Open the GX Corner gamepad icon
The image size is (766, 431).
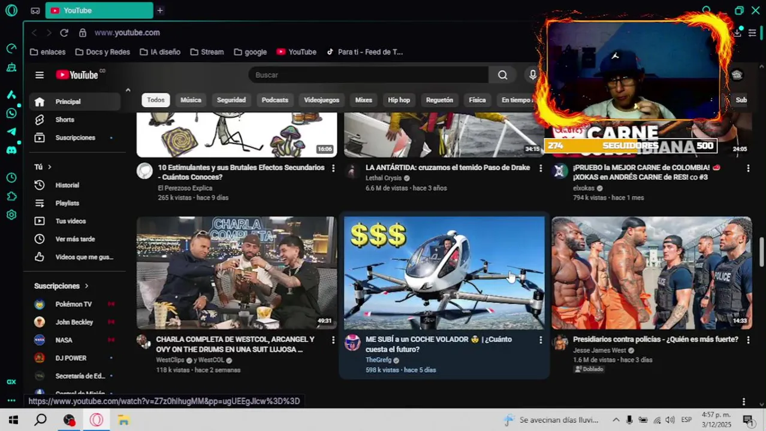pos(35,11)
